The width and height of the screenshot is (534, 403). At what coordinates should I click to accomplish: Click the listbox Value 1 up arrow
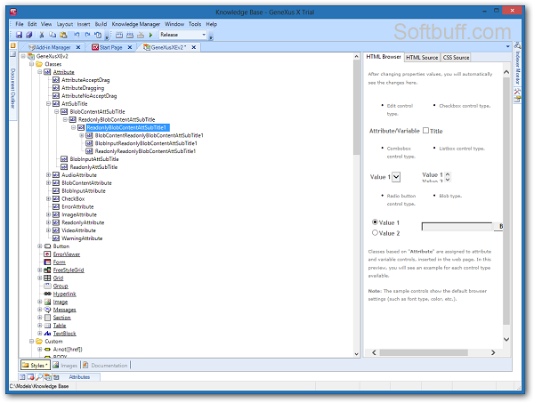tap(448, 174)
